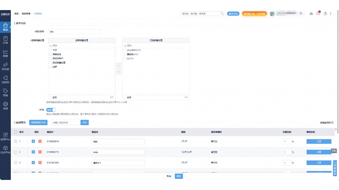Click right arrow to move selected managers
The image size is (339, 190).
(x=119, y=66)
